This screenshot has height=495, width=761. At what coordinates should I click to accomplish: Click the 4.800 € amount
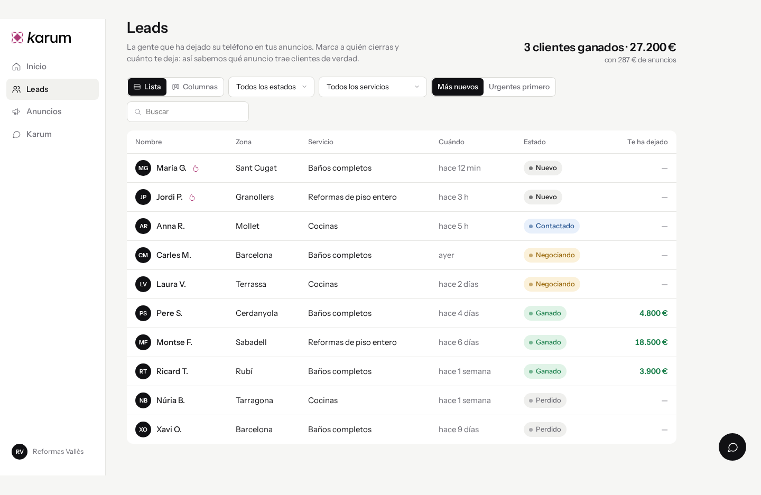(x=654, y=313)
